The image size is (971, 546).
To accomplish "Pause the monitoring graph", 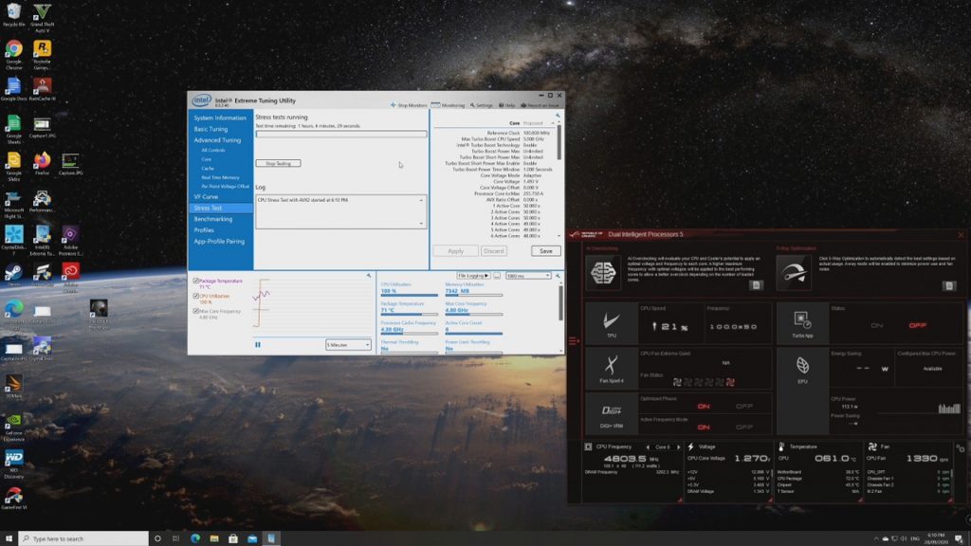I will (x=258, y=345).
